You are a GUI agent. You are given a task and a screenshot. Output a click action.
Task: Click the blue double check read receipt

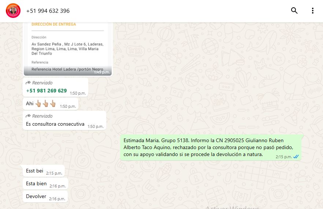(x=296, y=156)
